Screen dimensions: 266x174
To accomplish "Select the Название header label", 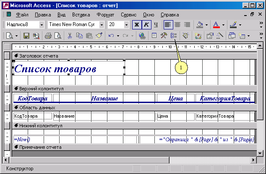I will 104,99.
